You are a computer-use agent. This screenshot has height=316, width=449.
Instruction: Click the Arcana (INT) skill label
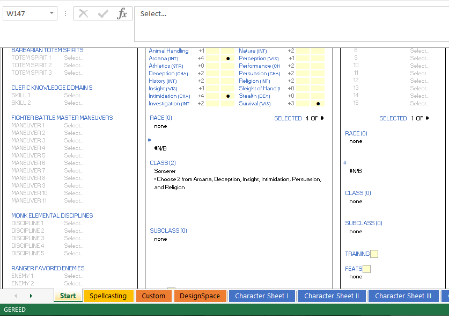click(164, 59)
